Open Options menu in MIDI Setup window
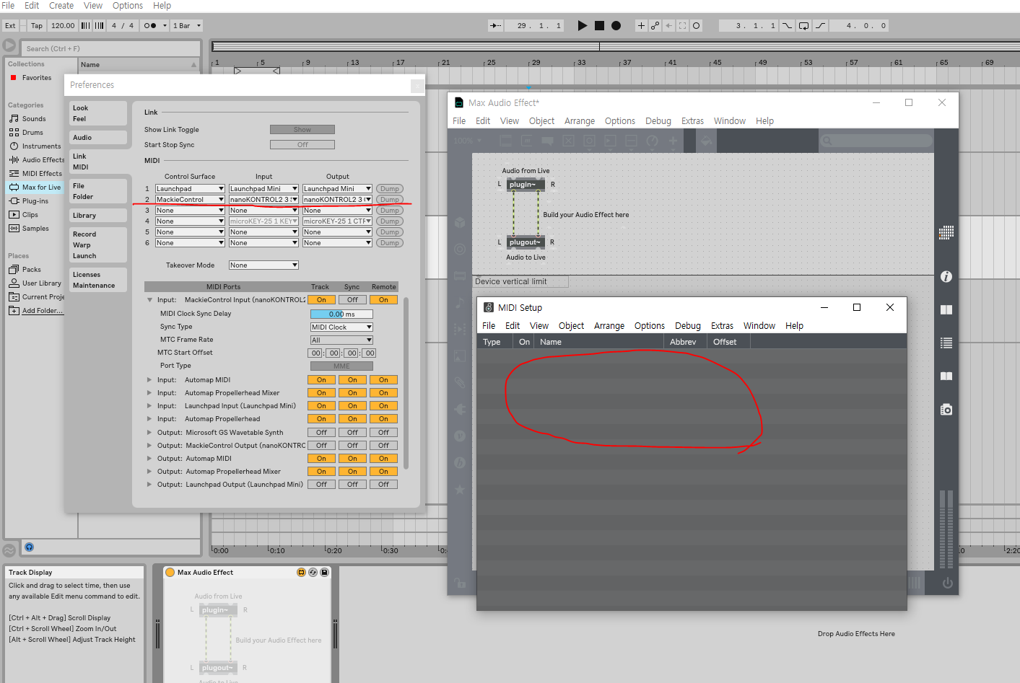Viewport: 1020px width, 683px height. click(650, 326)
